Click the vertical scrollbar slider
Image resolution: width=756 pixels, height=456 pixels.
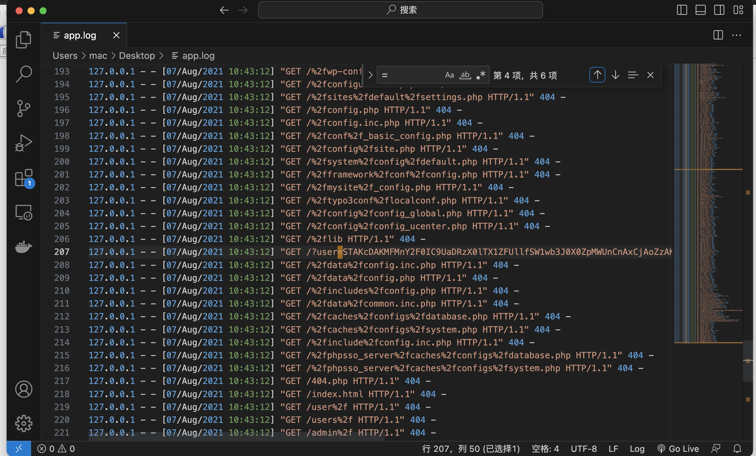point(748,361)
